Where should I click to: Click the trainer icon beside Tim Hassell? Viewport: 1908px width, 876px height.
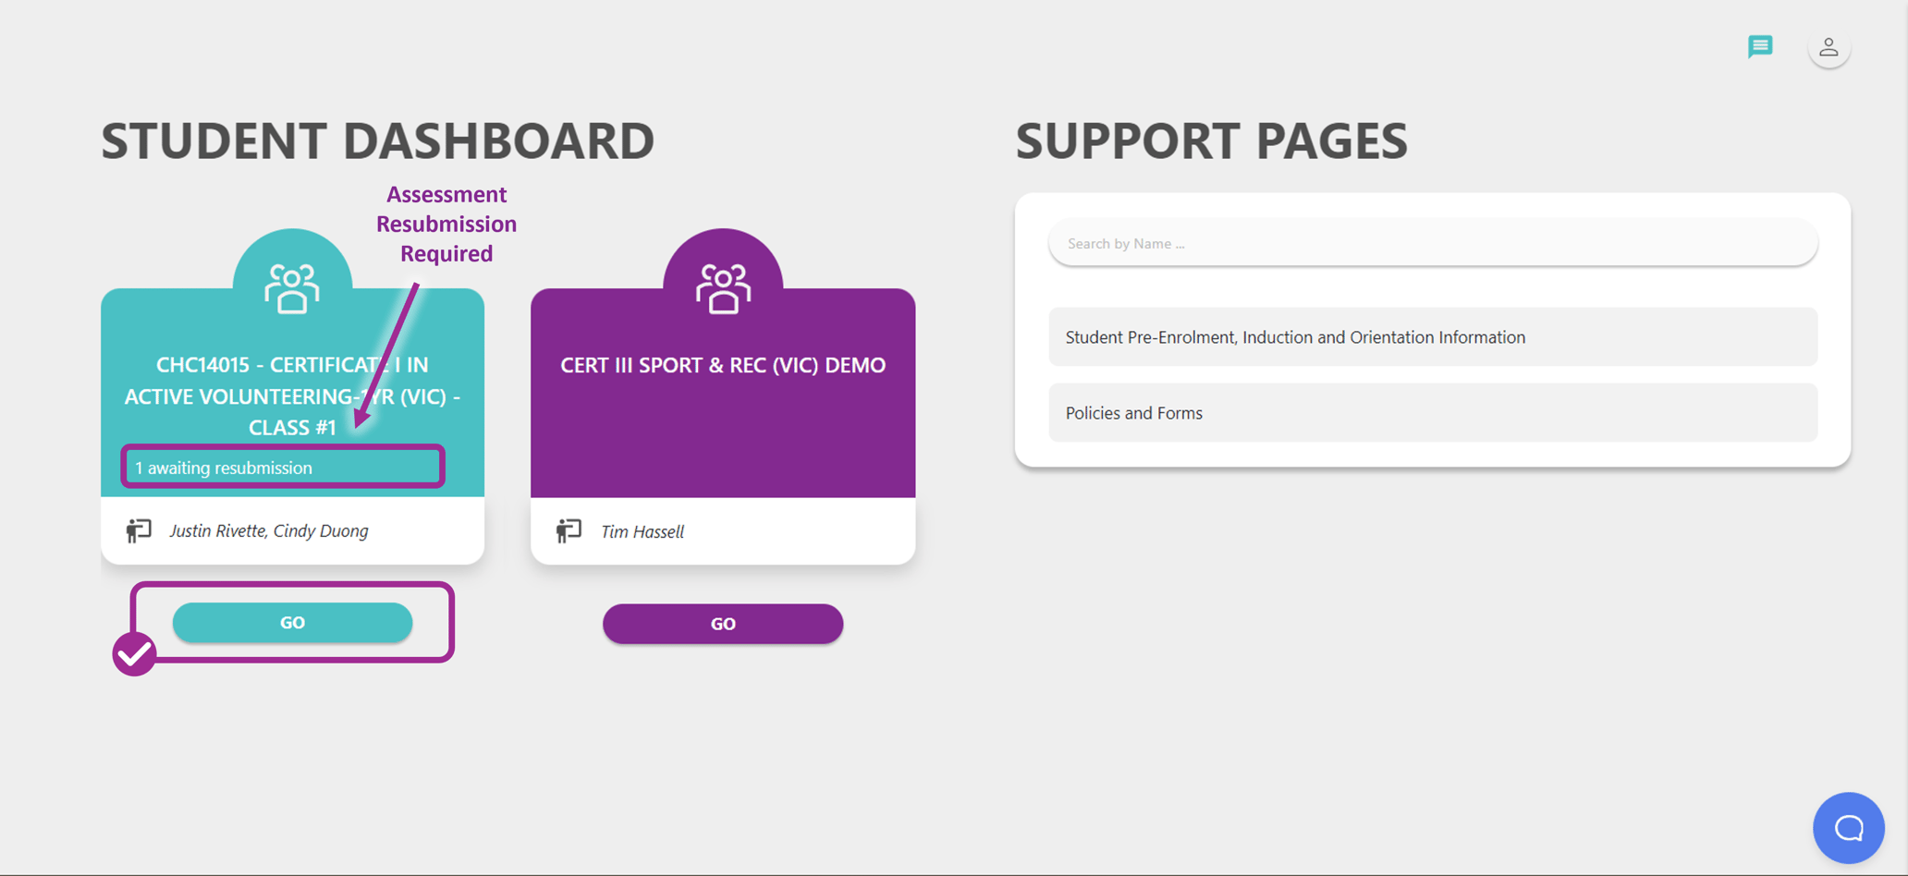[569, 530]
